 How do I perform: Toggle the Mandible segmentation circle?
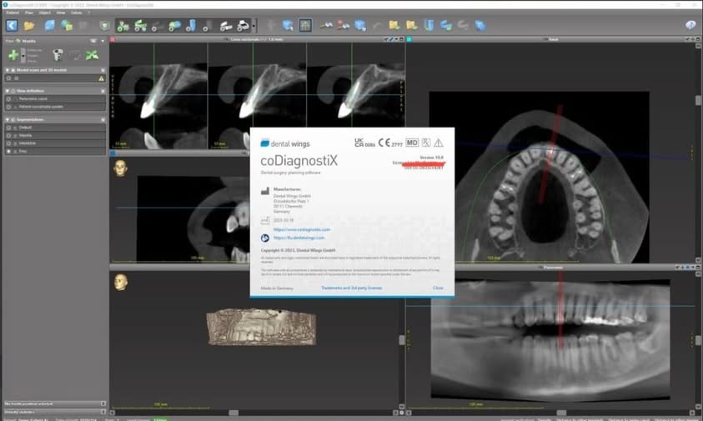8,143
